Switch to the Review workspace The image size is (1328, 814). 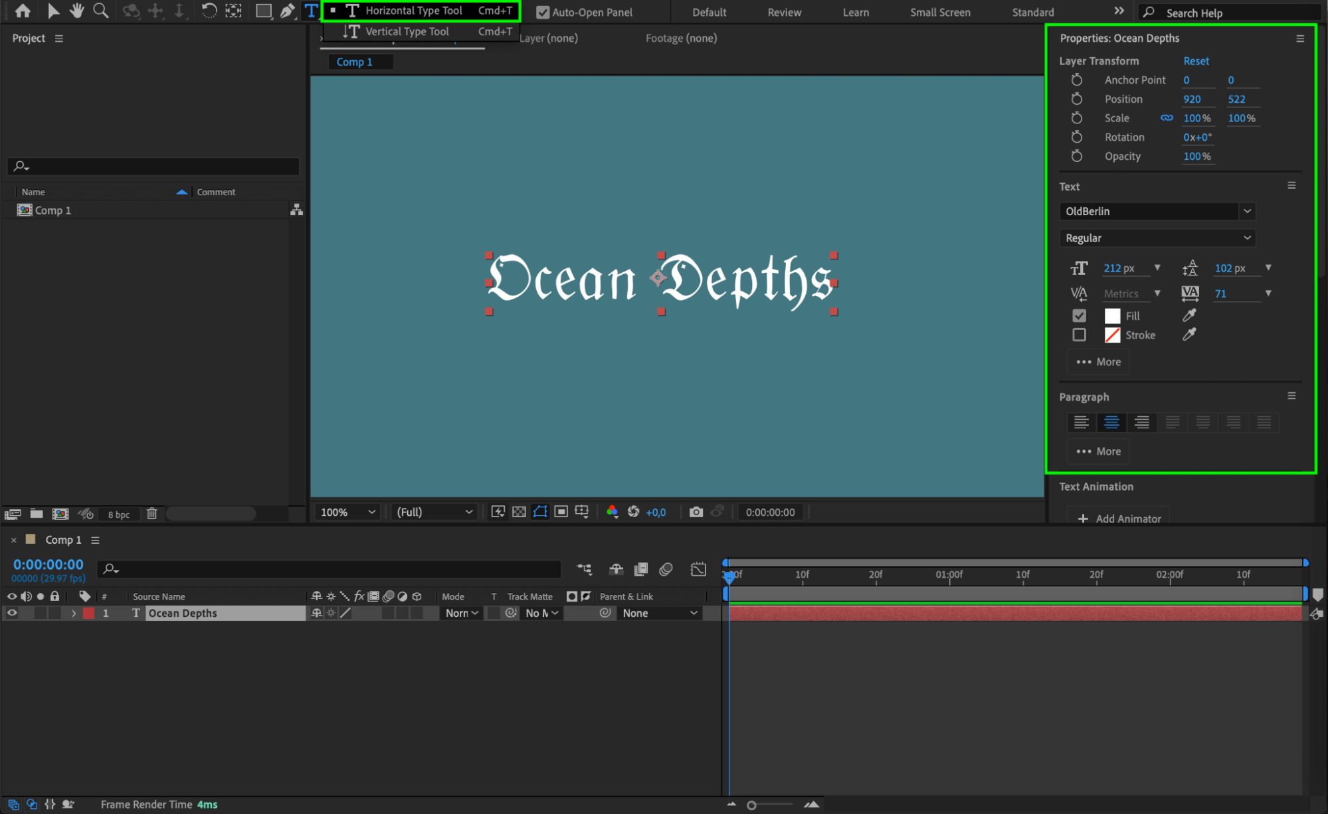784,12
